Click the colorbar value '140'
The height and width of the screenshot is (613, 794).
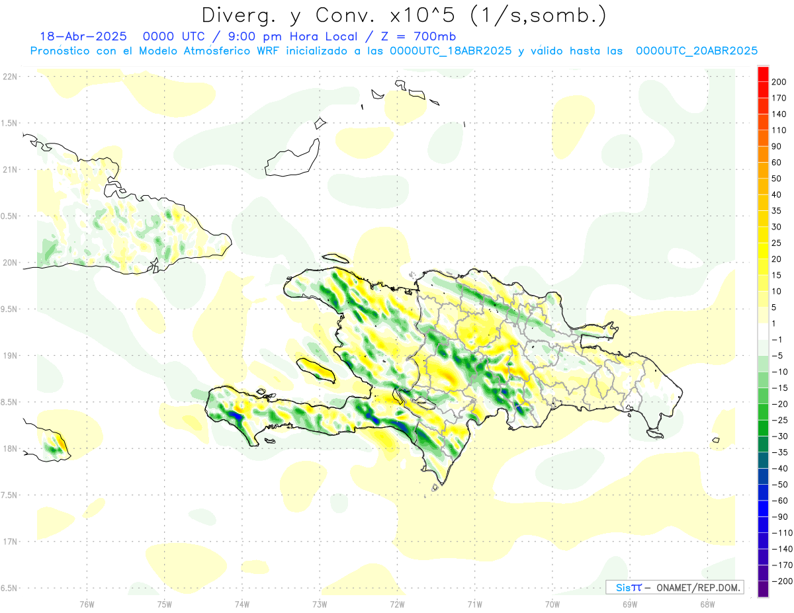(x=779, y=114)
